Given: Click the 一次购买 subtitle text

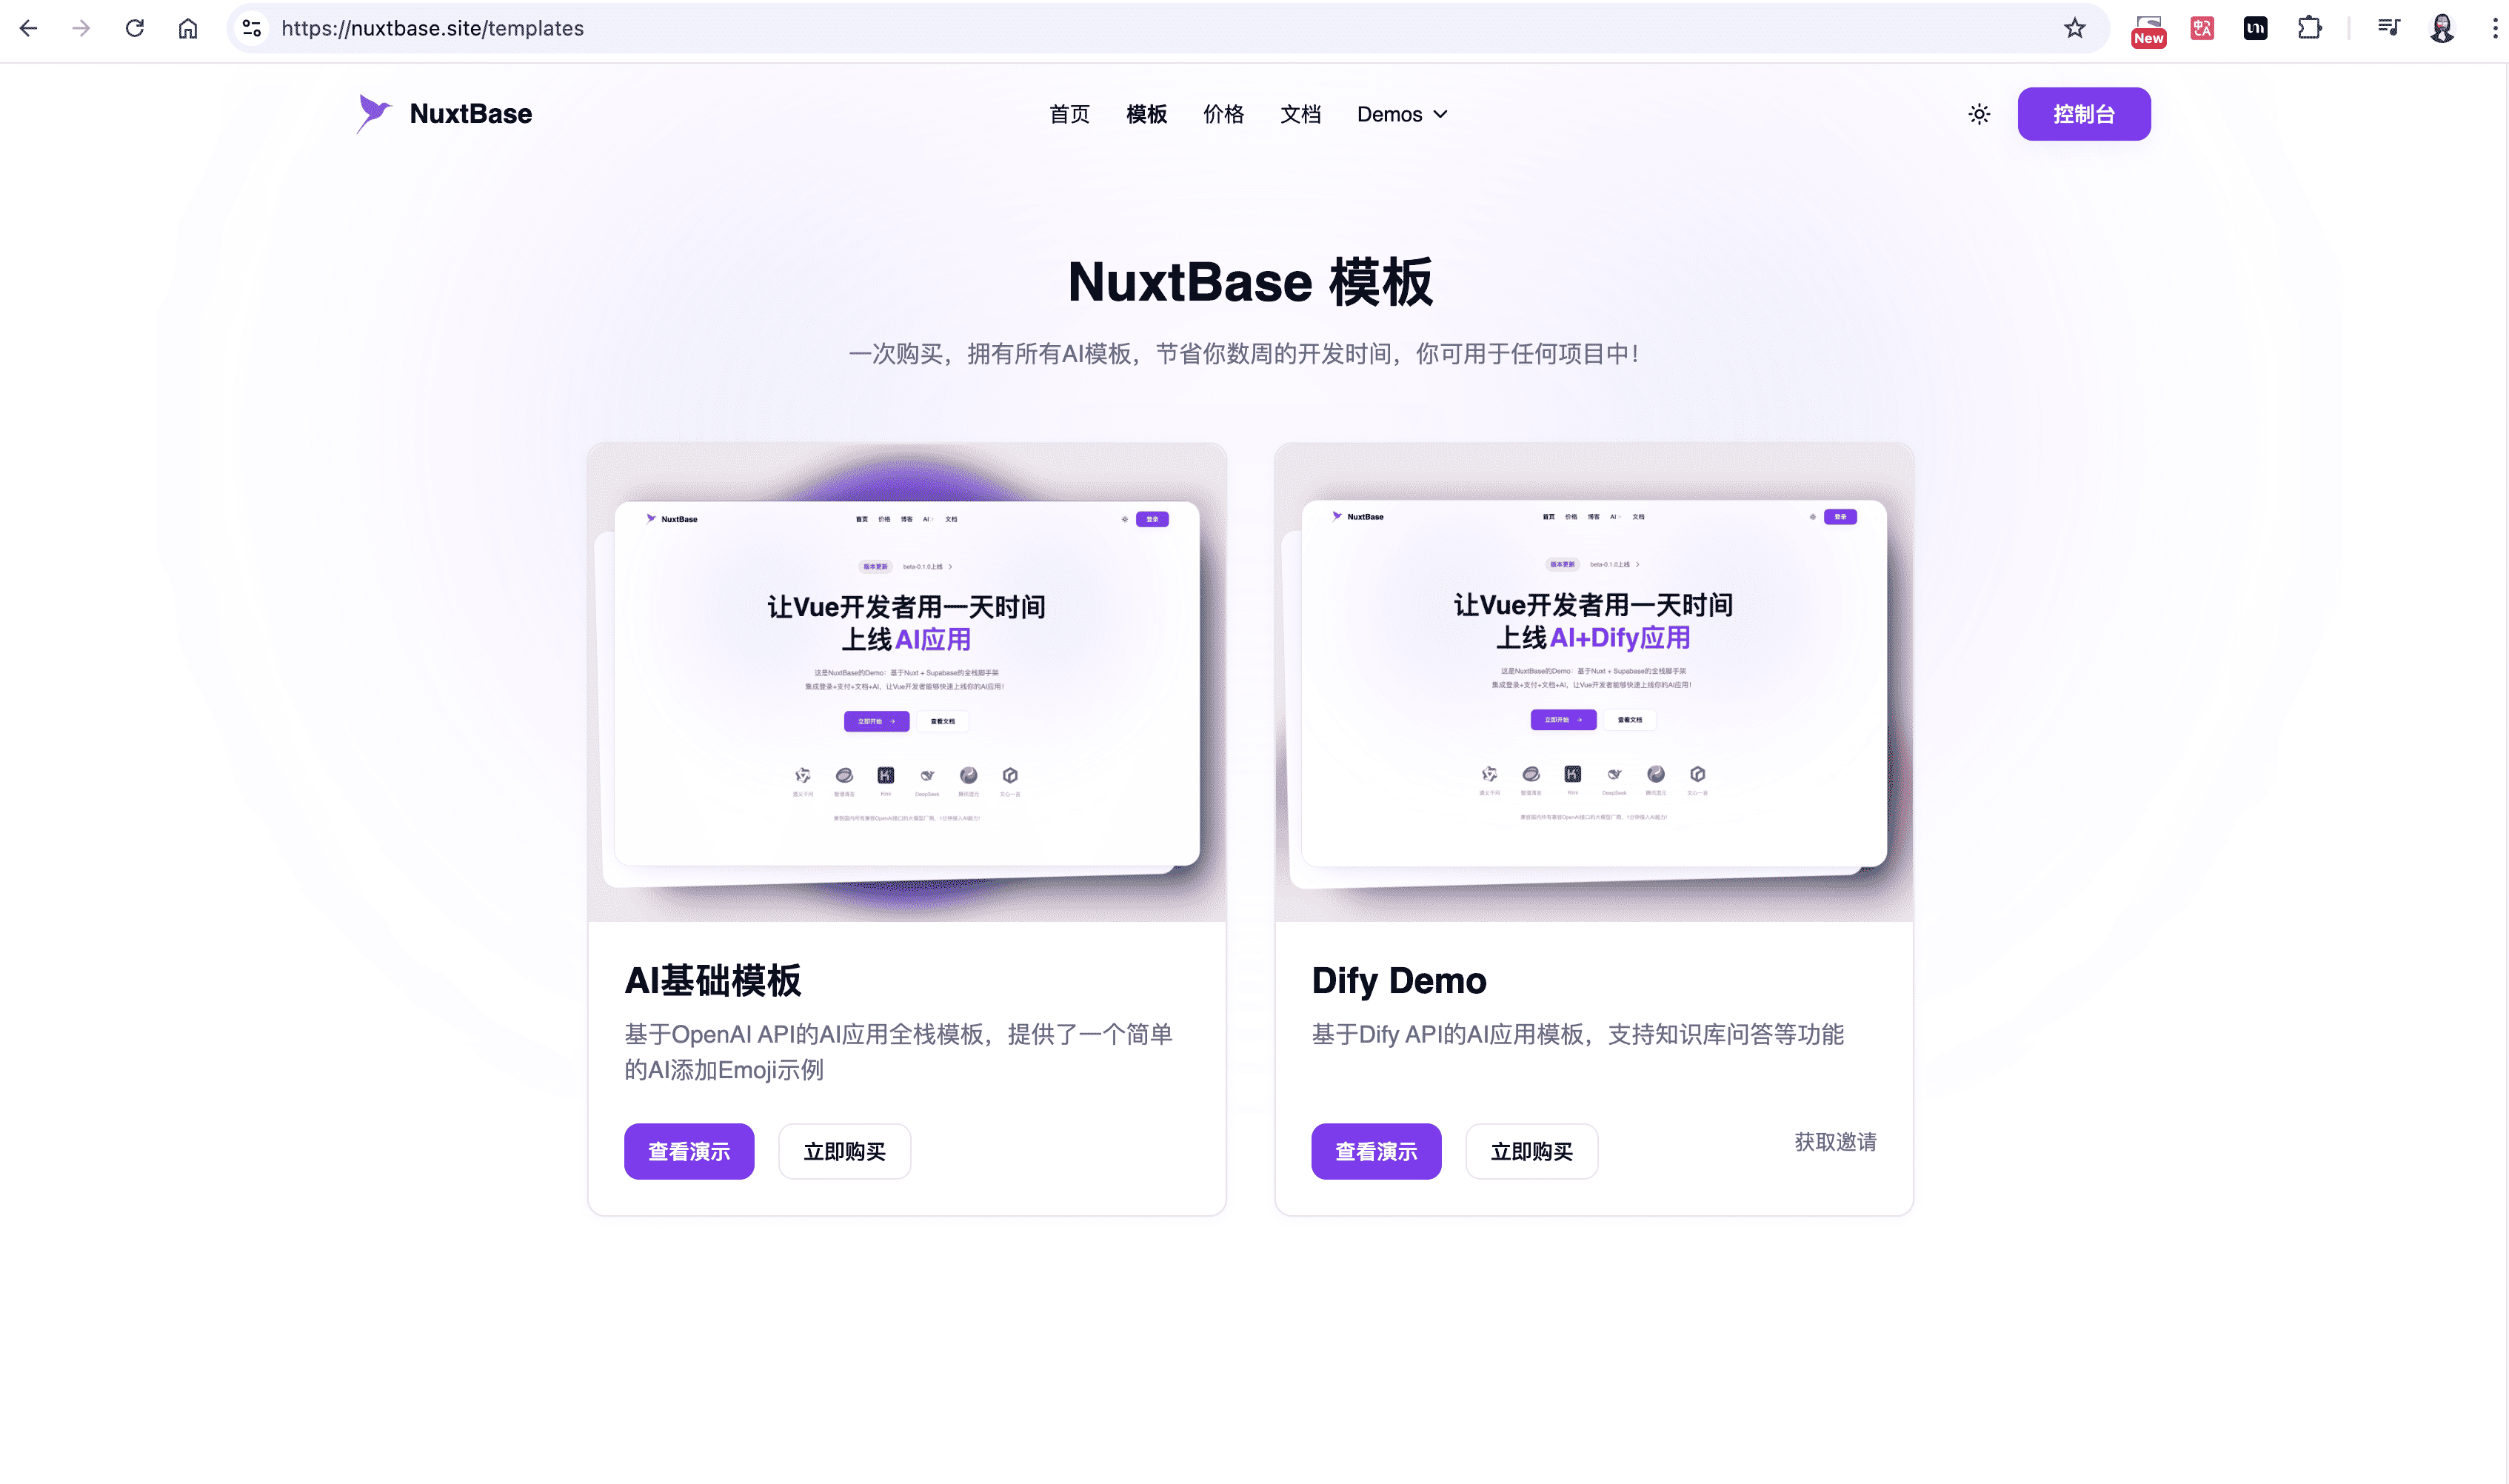Looking at the screenshot, I should pos(1244,354).
